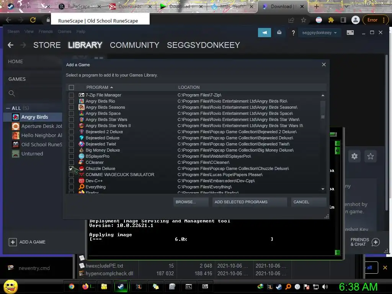Check the 7-Zip File Manager checkbox
This screenshot has width=392, height=294.
pos(71,95)
